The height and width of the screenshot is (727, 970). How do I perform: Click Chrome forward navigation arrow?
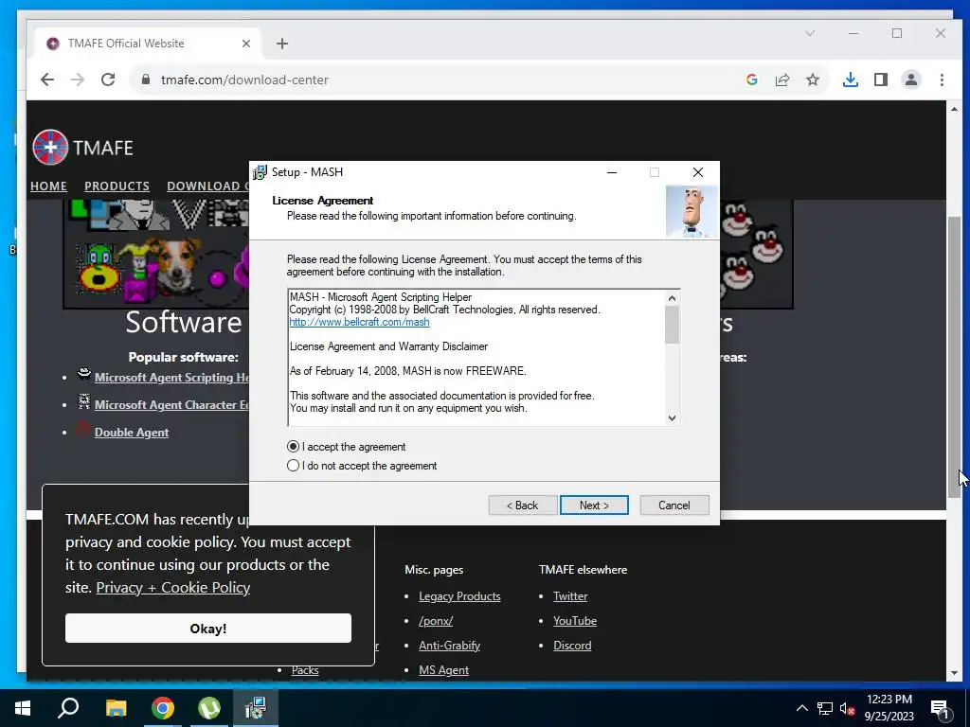point(78,80)
